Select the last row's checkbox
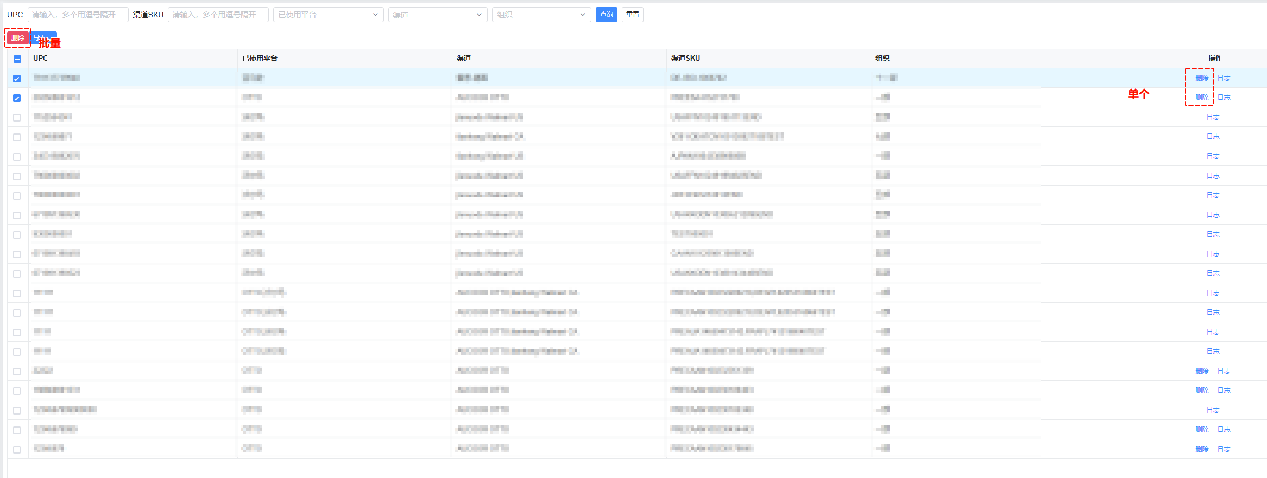1267x478 pixels. [x=17, y=450]
